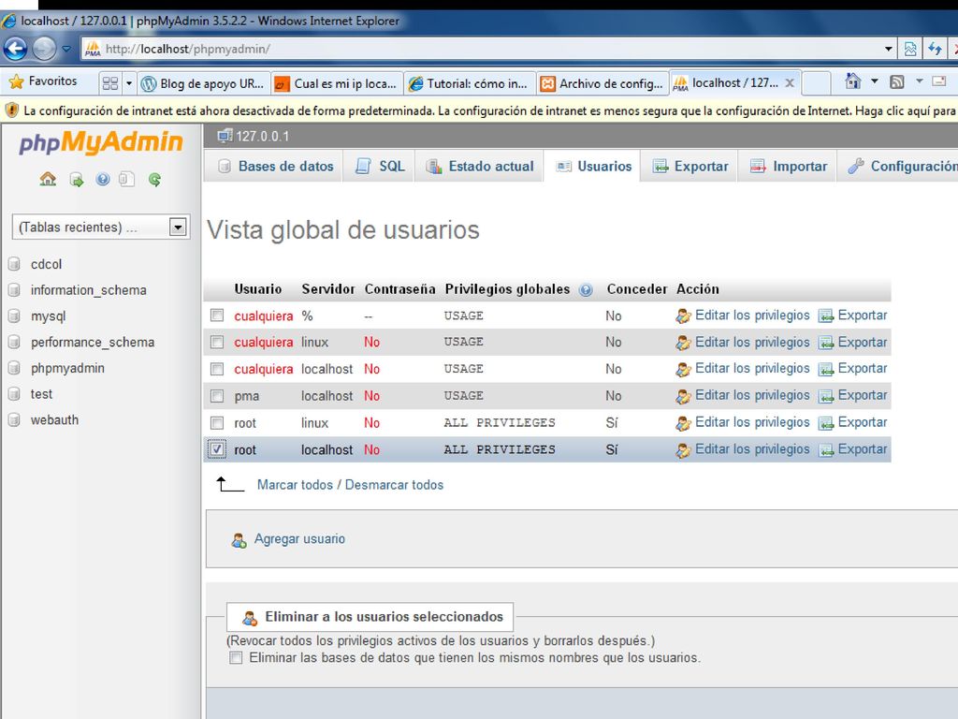Open the performance_schema database
The image size is (958, 719).
point(93,343)
